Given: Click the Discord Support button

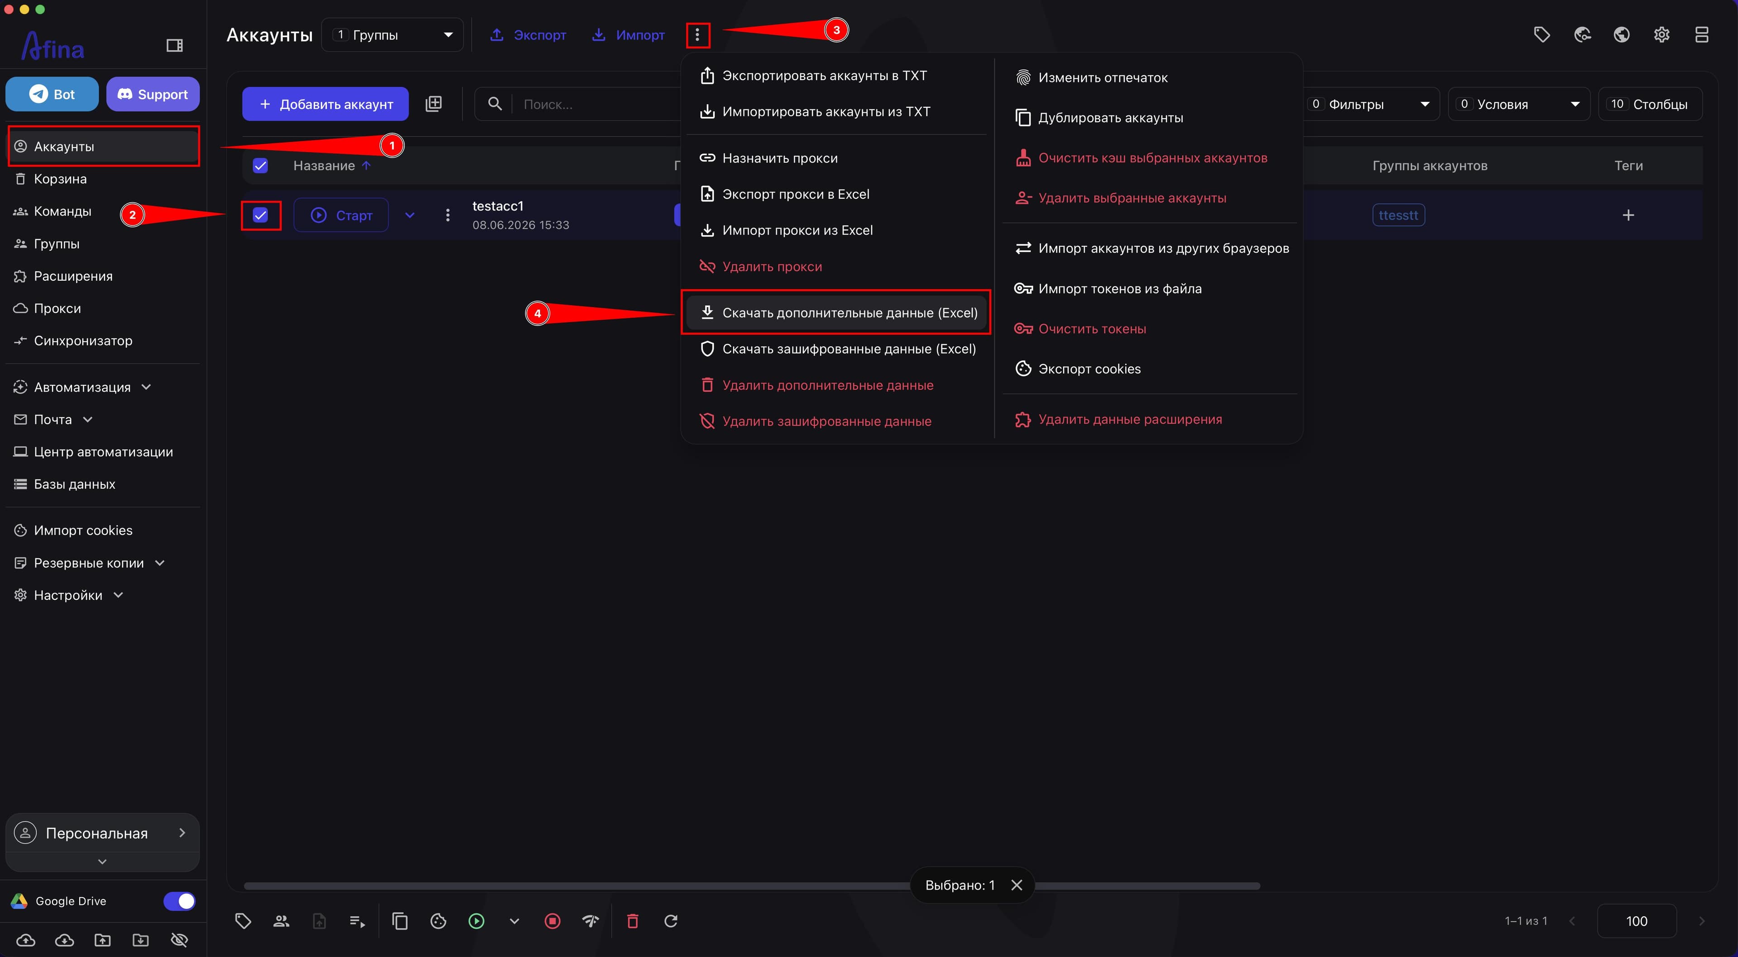Looking at the screenshot, I should tap(153, 95).
